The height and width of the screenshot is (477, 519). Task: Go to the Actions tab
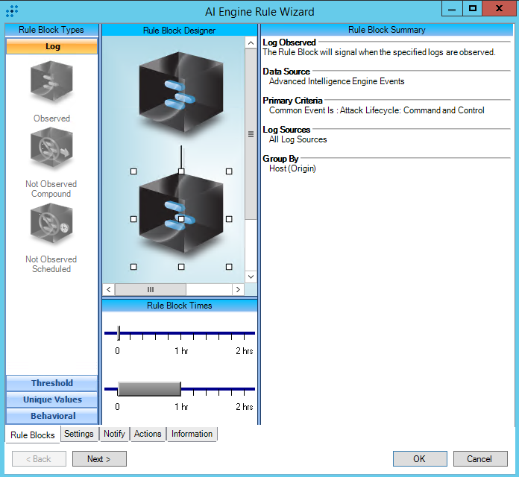click(148, 434)
